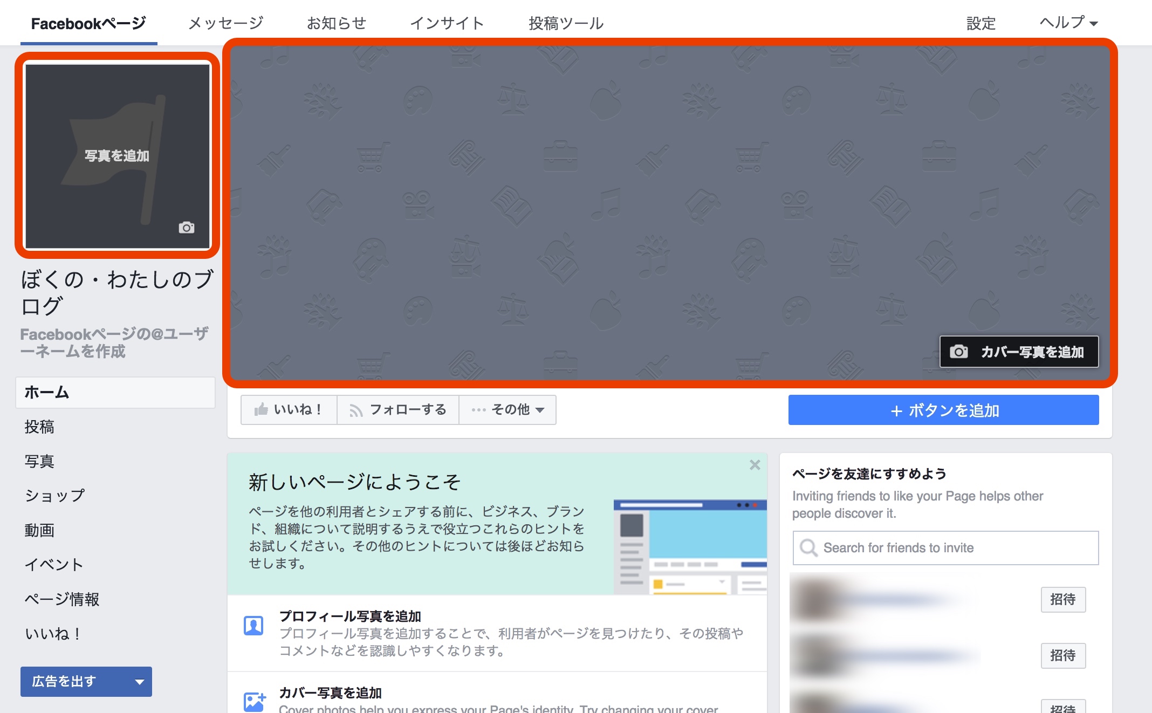1152x713 pixels.
Task: Click the image icon beside カバー写真を追加 row
Action: 255,702
